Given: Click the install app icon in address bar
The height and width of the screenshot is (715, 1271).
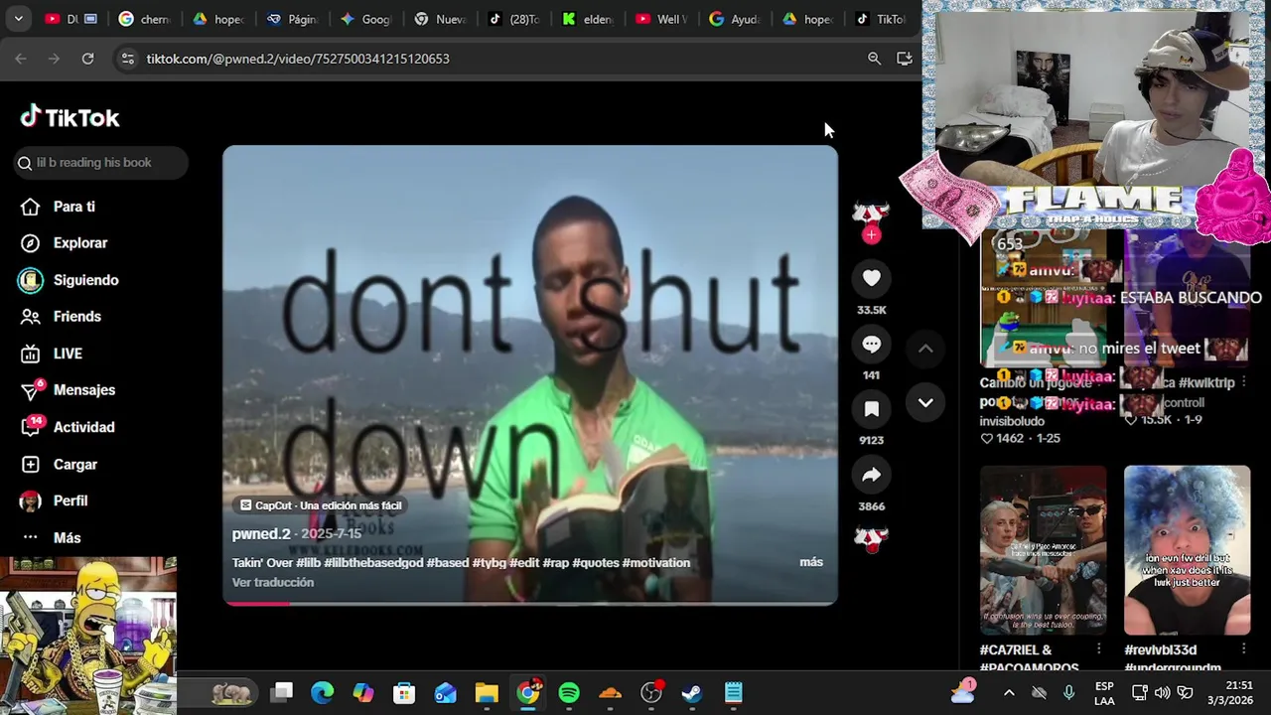Looking at the screenshot, I should click(904, 59).
